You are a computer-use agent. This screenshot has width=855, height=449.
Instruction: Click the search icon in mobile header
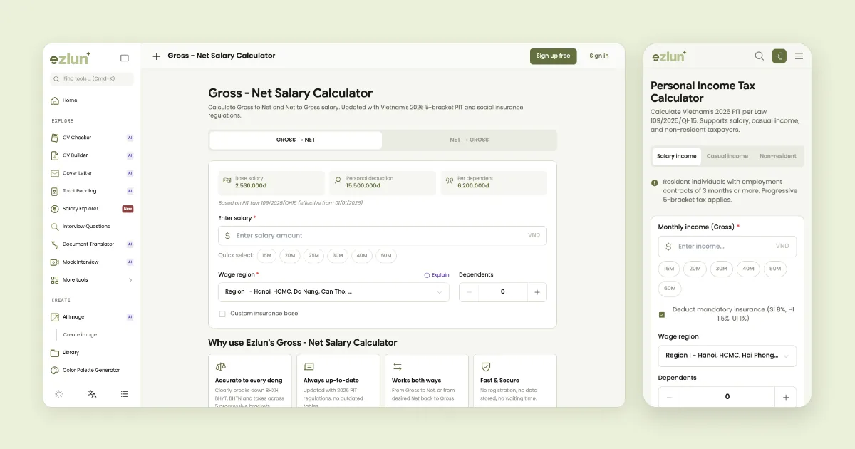(760, 56)
